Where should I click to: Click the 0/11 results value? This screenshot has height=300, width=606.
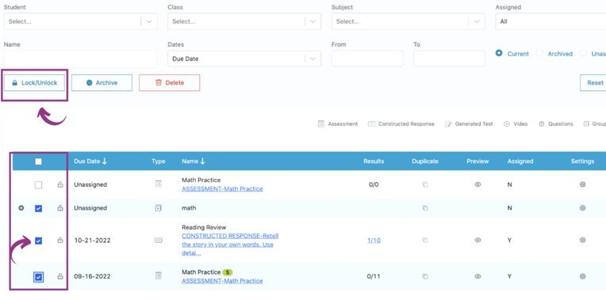[x=374, y=276]
